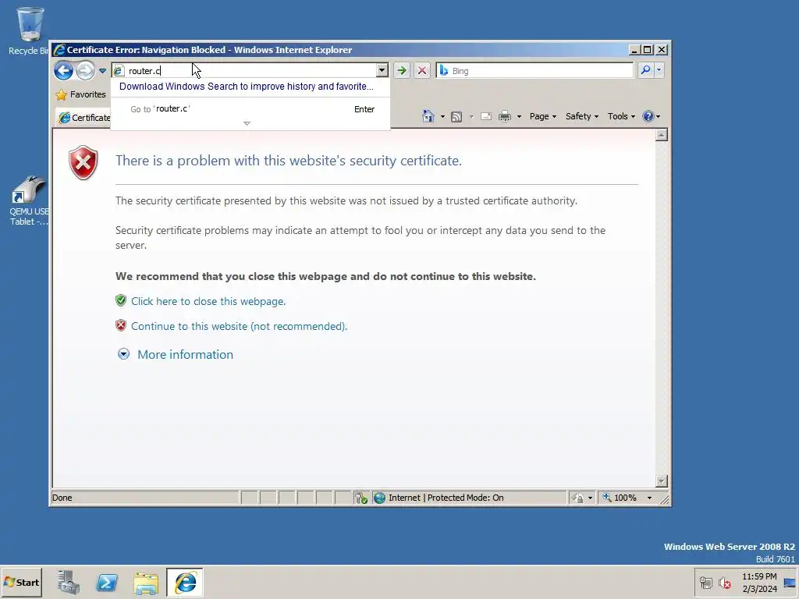The height and width of the screenshot is (599, 799).
Task: Open the Safety menu
Action: click(582, 116)
